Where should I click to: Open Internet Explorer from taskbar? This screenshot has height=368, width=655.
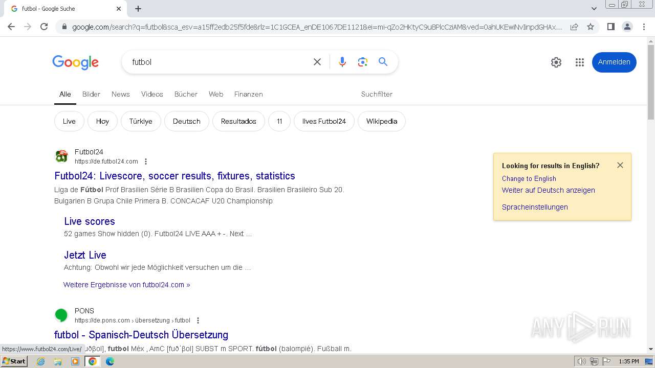coord(40,361)
